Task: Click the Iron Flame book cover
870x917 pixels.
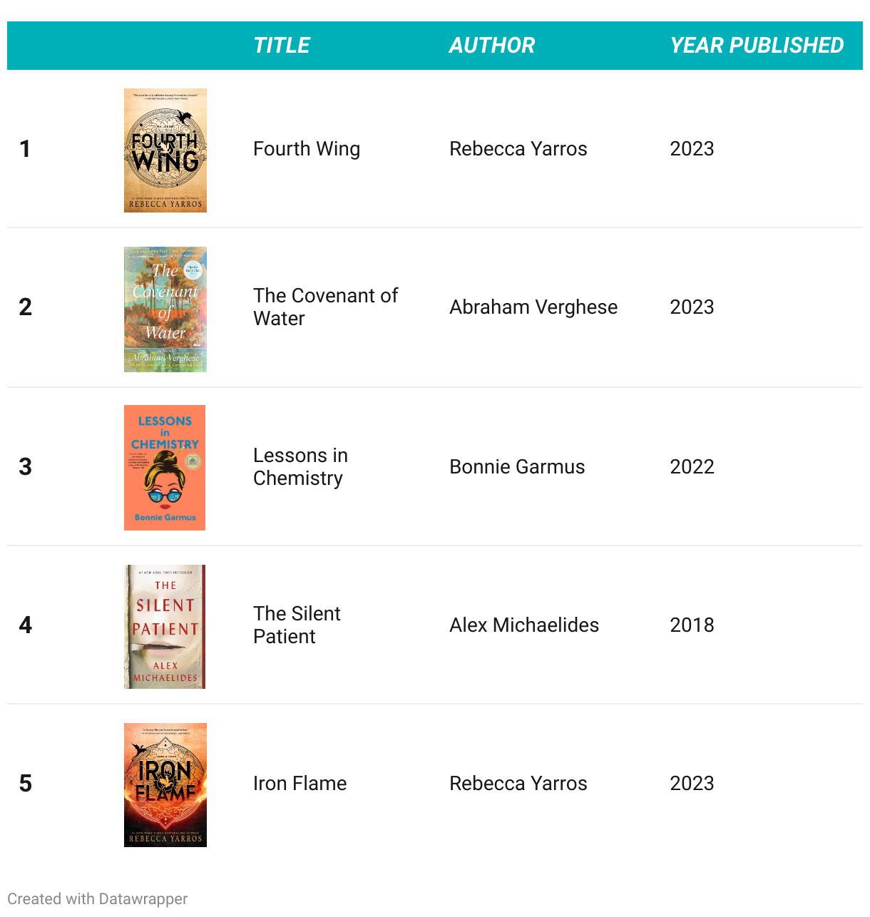Action: (x=165, y=785)
